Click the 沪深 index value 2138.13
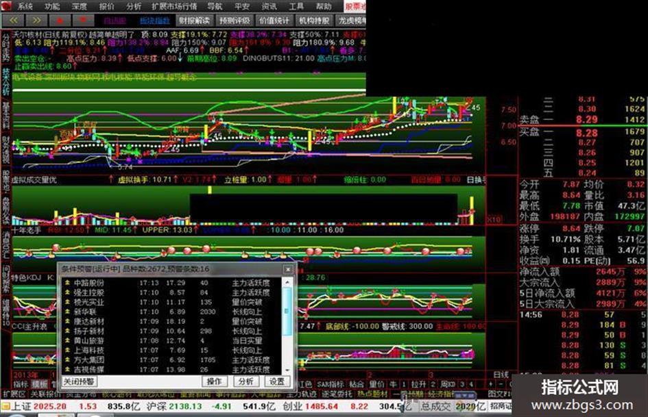This screenshot has height=417, width=648. (185, 407)
